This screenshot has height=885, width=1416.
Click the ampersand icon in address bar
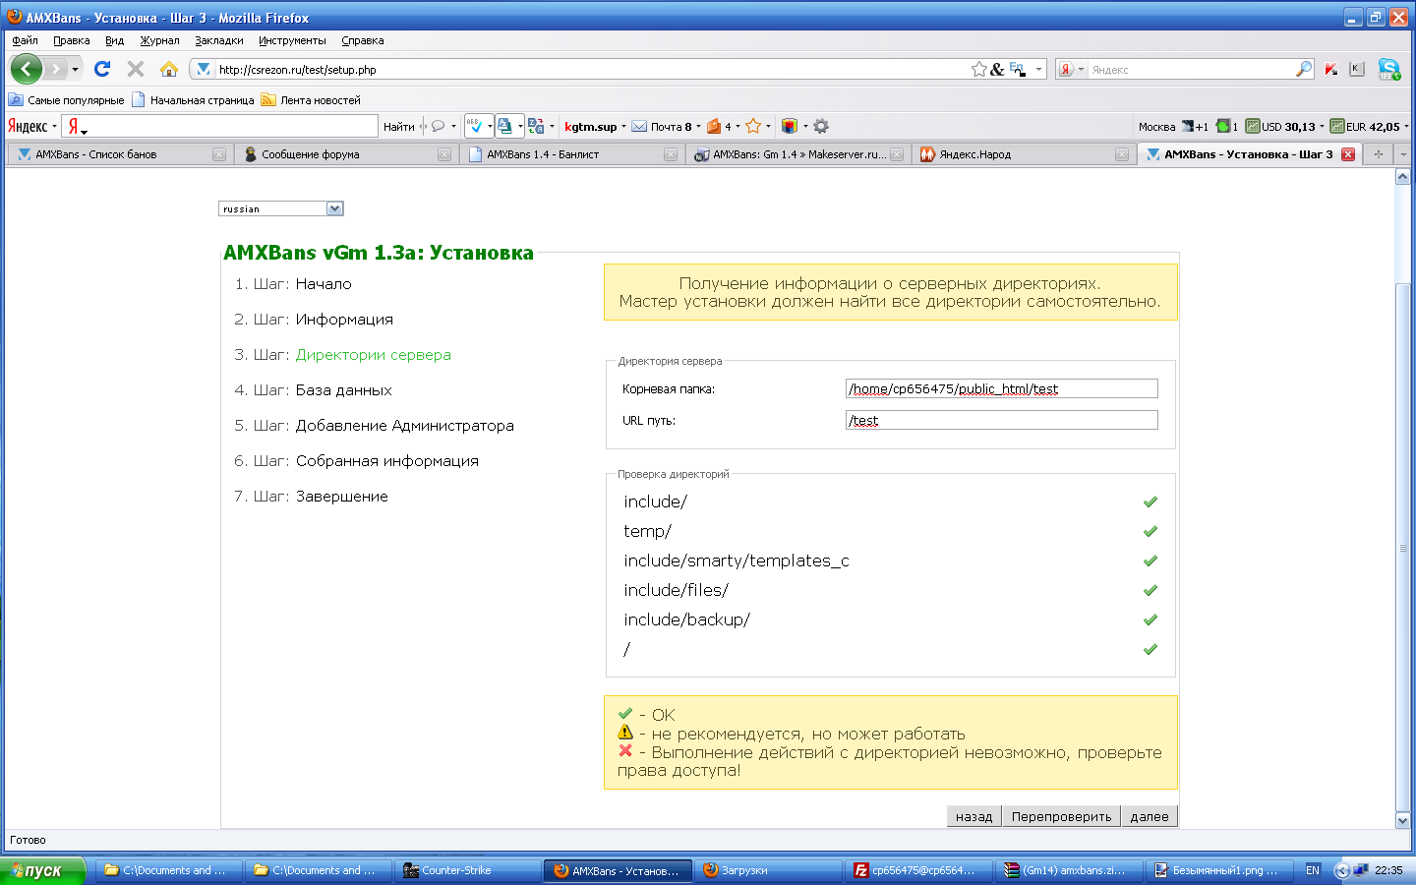click(x=997, y=69)
